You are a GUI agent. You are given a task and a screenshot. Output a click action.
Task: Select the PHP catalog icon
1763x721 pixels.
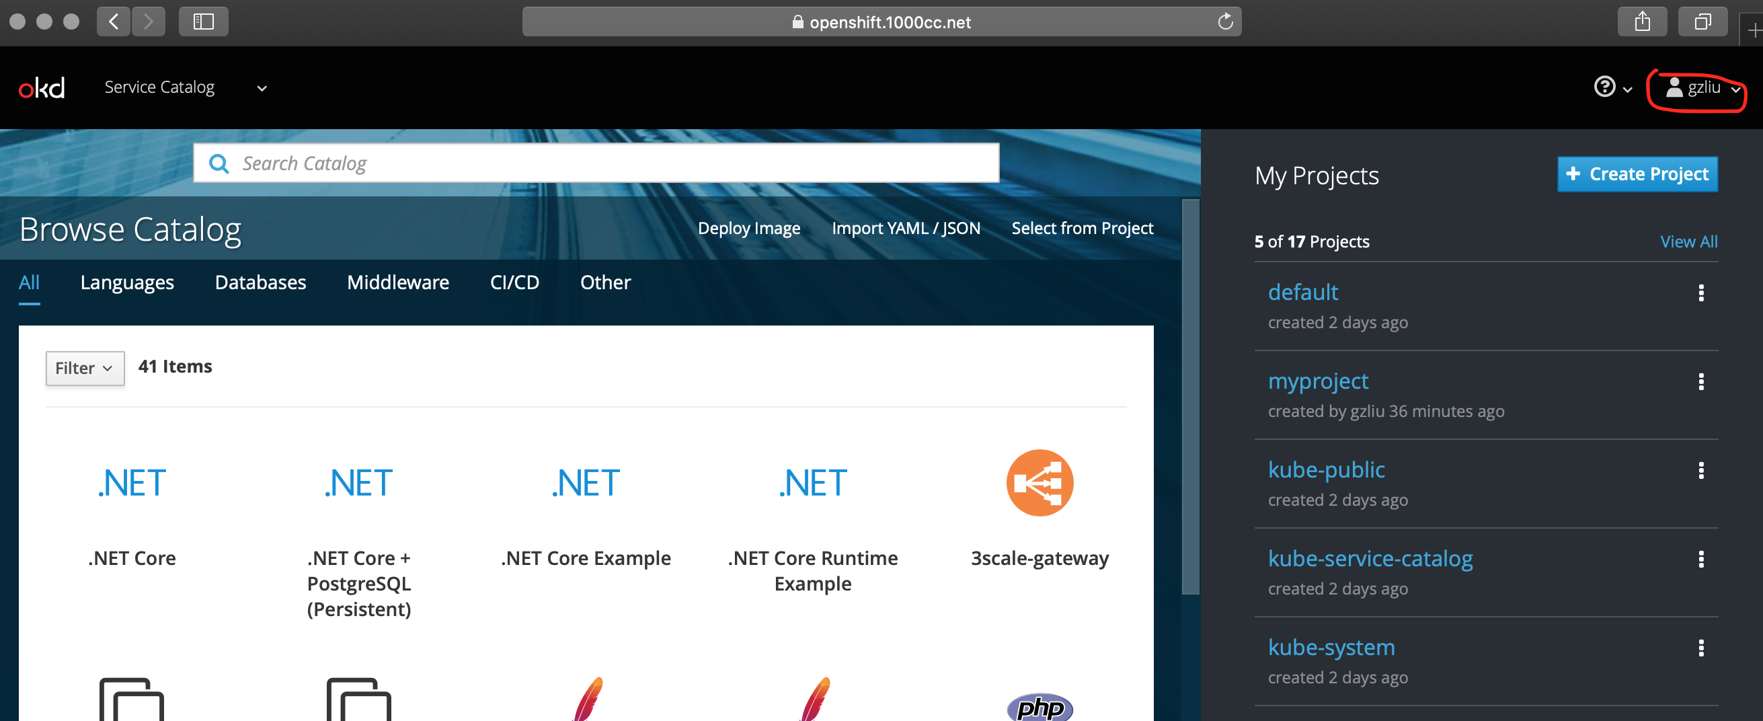1040,707
